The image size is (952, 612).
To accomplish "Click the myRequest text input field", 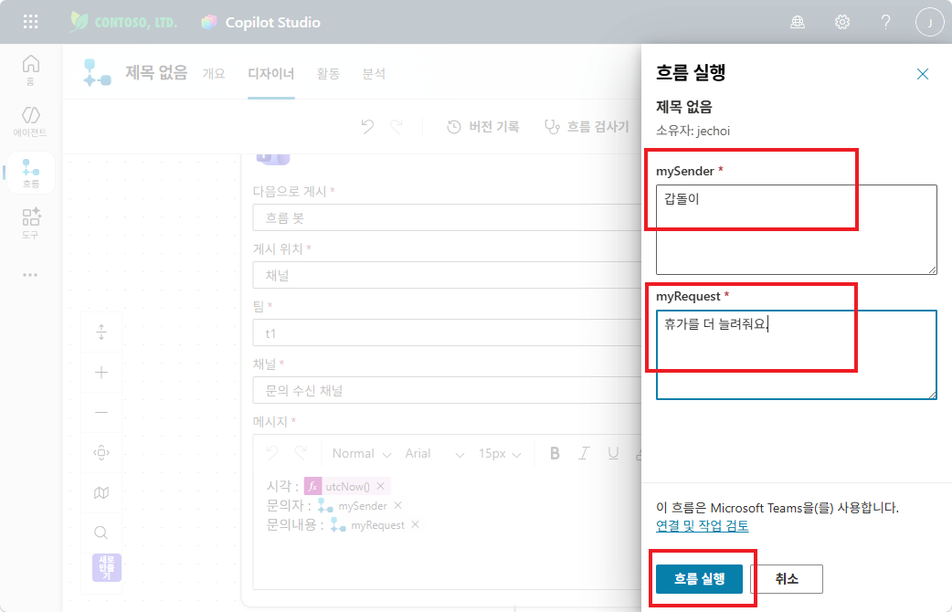I will point(796,354).
